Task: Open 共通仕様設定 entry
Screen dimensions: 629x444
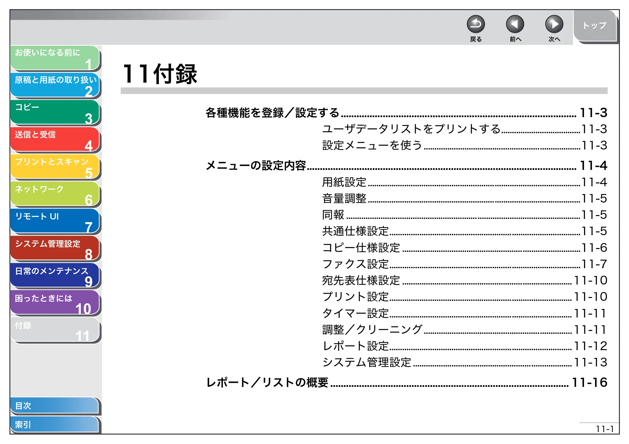Action: click(x=465, y=231)
